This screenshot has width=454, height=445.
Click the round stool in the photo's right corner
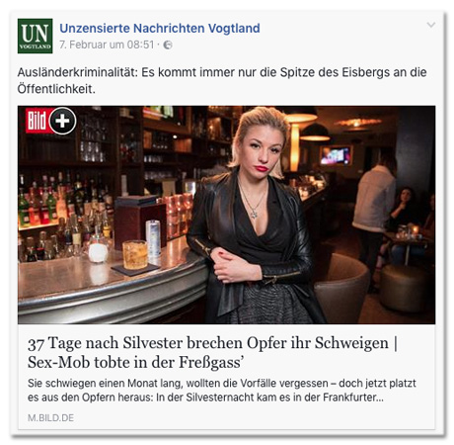click(404, 288)
